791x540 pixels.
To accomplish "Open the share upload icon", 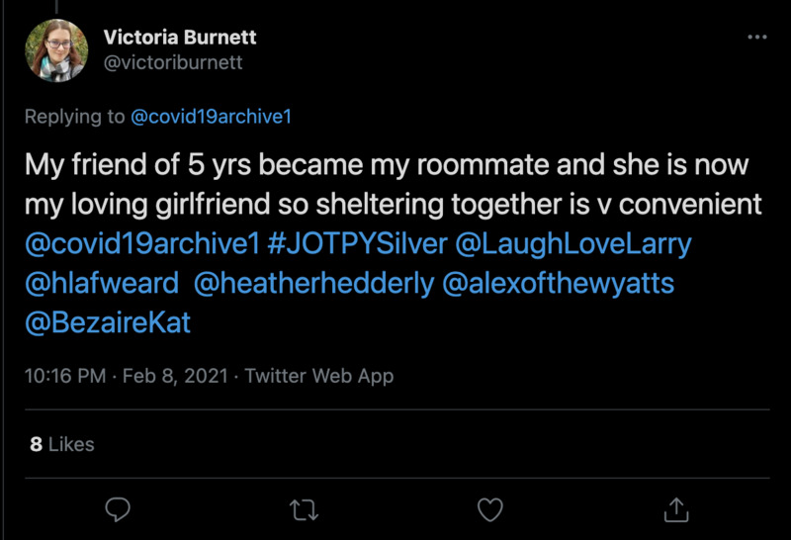I will point(675,509).
